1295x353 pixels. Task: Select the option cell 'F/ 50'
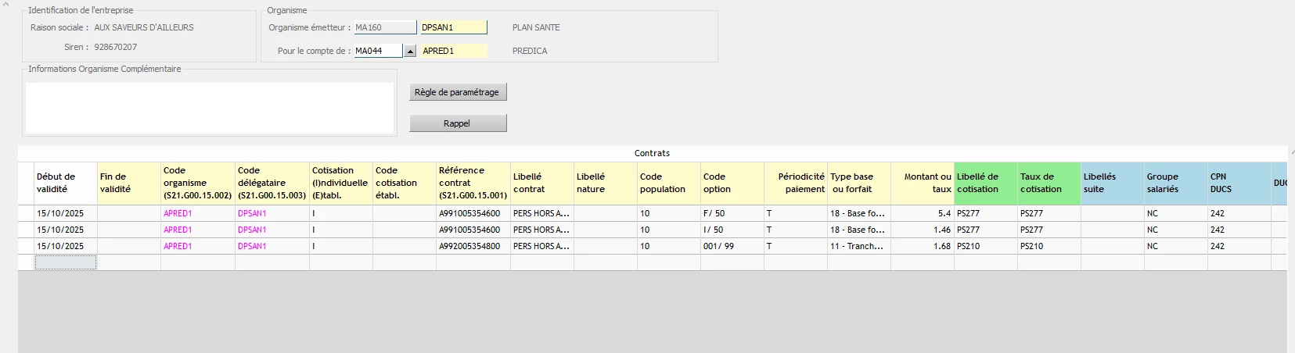(x=732, y=213)
